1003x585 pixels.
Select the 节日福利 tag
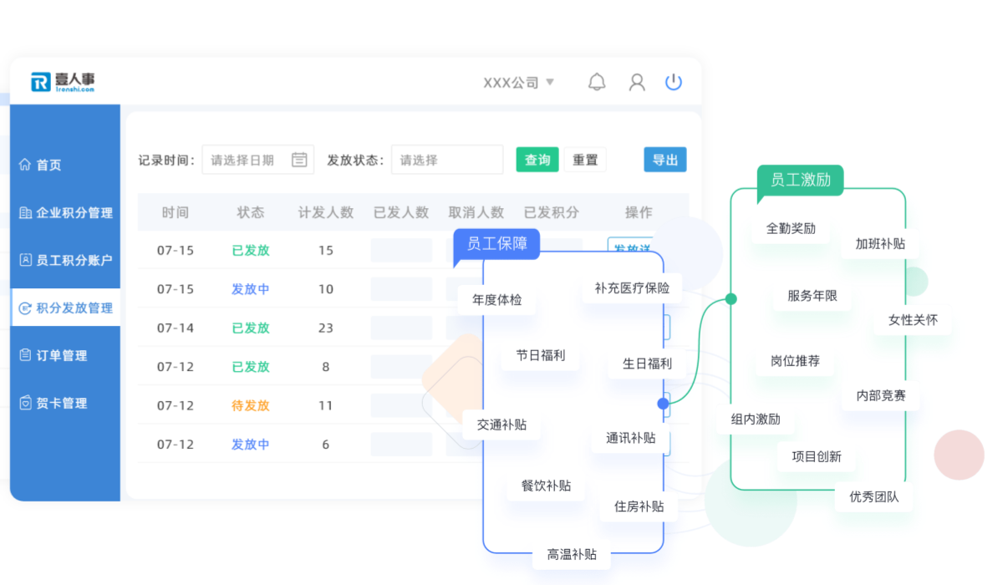pos(540,355)
